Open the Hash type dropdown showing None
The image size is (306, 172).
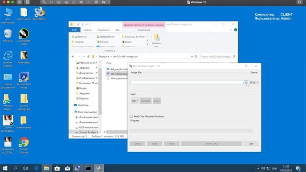[x=134, y=101]
